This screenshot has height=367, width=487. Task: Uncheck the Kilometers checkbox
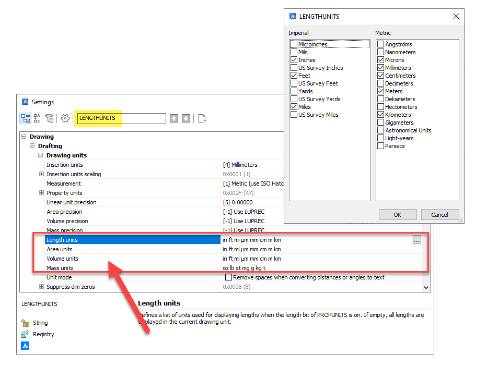pyautogui.click(x=381, y=115)
